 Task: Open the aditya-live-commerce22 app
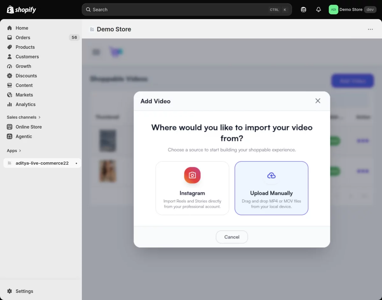tap(42, 163)
